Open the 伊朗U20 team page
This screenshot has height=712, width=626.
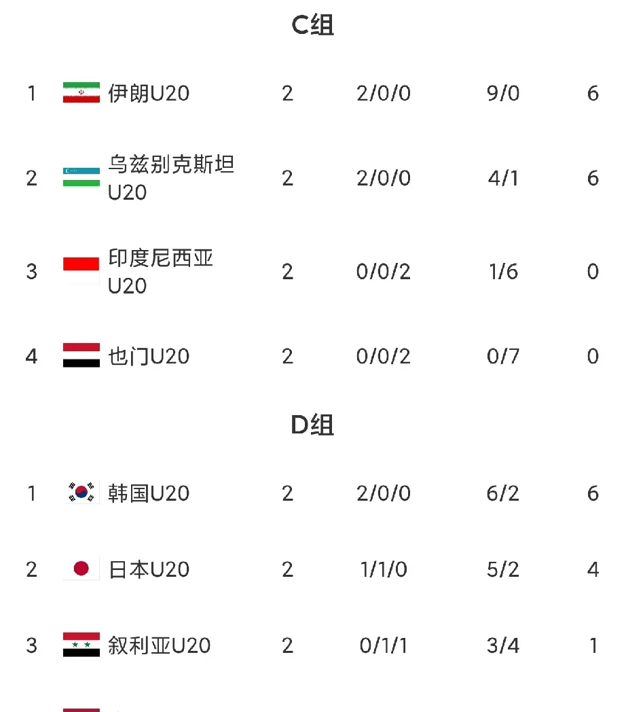pos(149,92)
